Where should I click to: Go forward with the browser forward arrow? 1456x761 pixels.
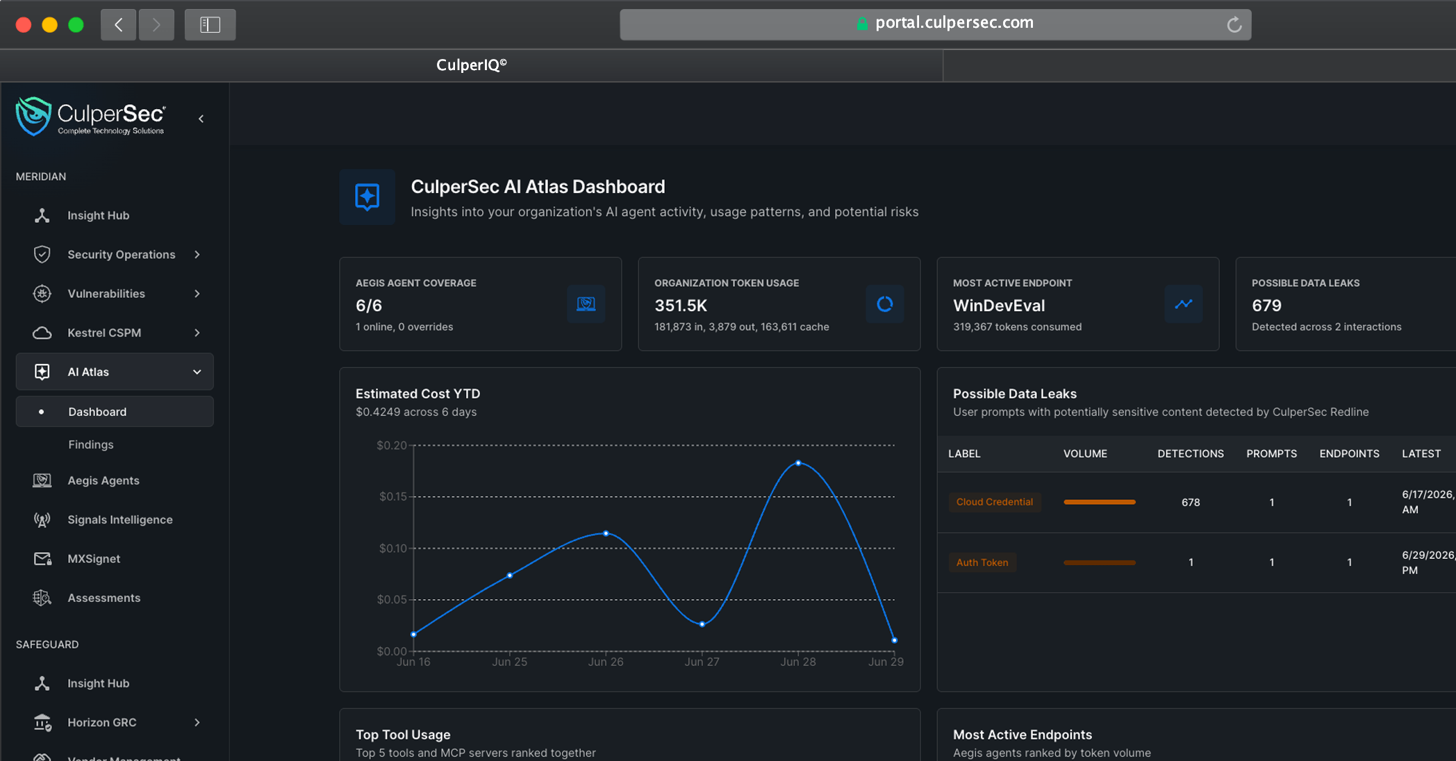pyautogui.click(x=156, y=25)
